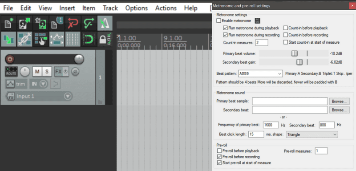Expand the Input 1 dropdown arrow
The image size is (356, 171).
click(68, 96)
